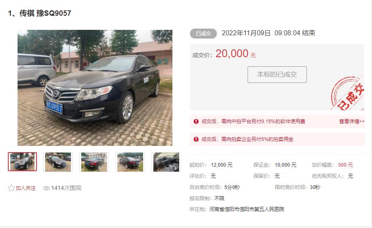Select the first car front-view thumbnail

pyautogui.click(x=22, y=162)
